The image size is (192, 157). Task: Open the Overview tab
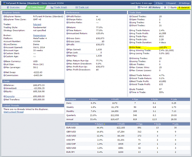coord(13,7)
